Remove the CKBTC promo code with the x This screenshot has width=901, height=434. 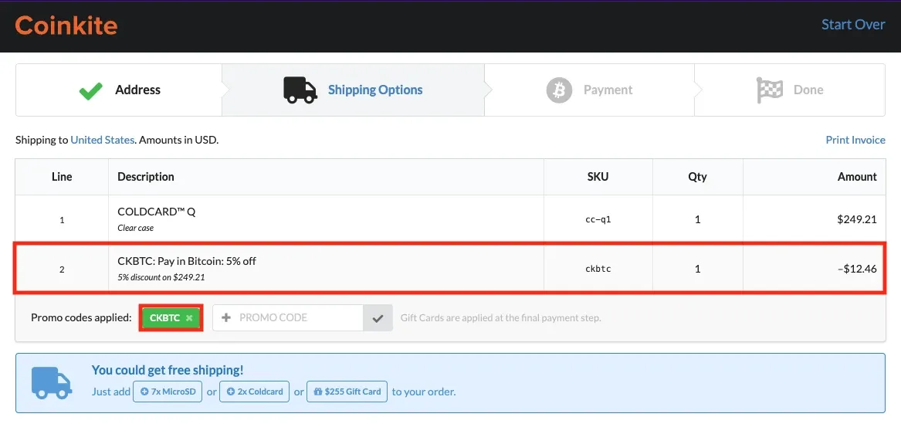(x=189, y=318)
